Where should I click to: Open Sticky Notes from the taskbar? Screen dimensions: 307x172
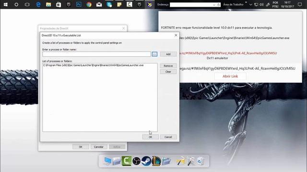[119, 4]
